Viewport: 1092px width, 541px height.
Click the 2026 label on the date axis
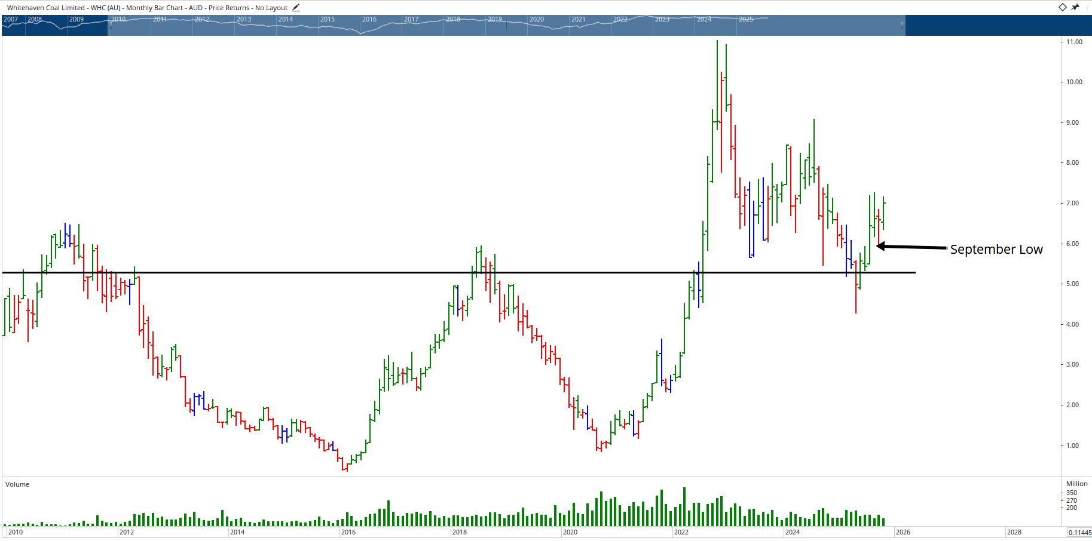903,532
